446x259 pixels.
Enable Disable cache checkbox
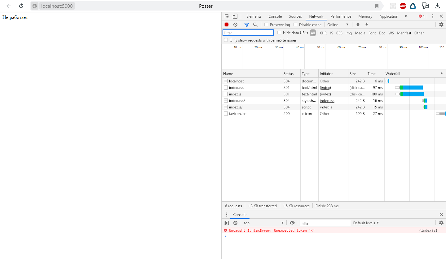click(295, 24)
